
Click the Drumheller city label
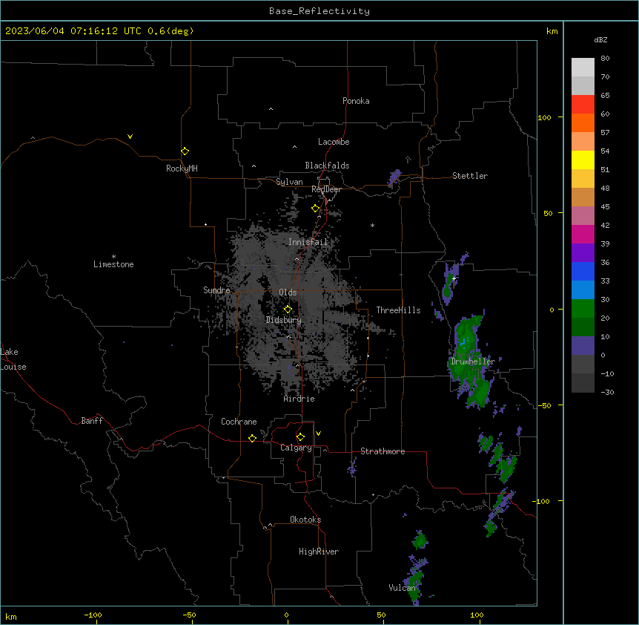473,361
